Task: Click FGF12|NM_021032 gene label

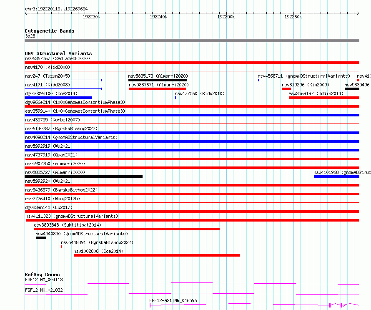Action: tap(44, 290)
